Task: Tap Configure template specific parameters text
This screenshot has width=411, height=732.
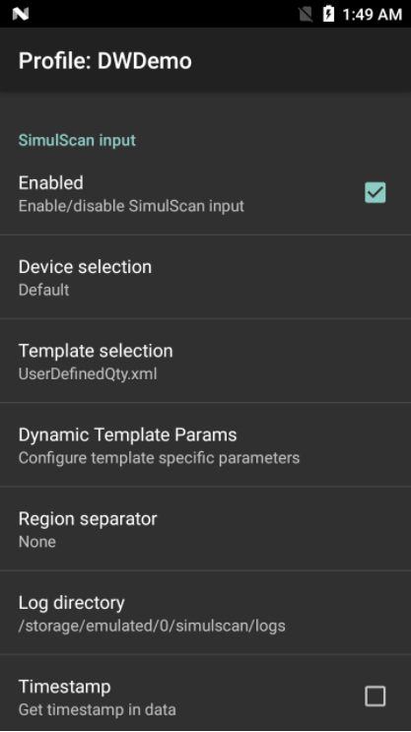Action: 160,458
